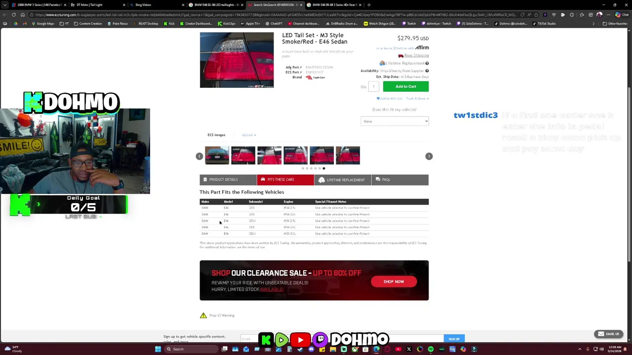Viewport: 632px width, 355px height.
Task: Click the Qty quantity input field
Action: [x=374, y=86]
